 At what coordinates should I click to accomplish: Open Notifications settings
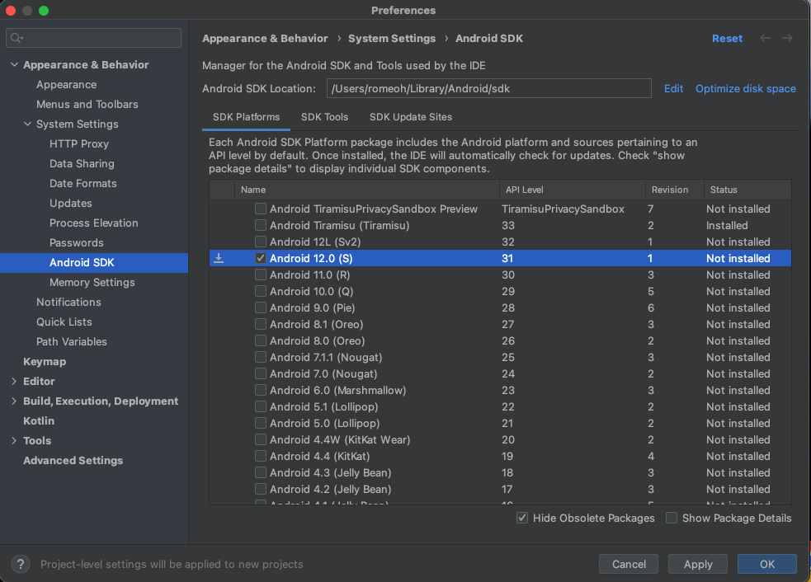[x=68, y=302]
